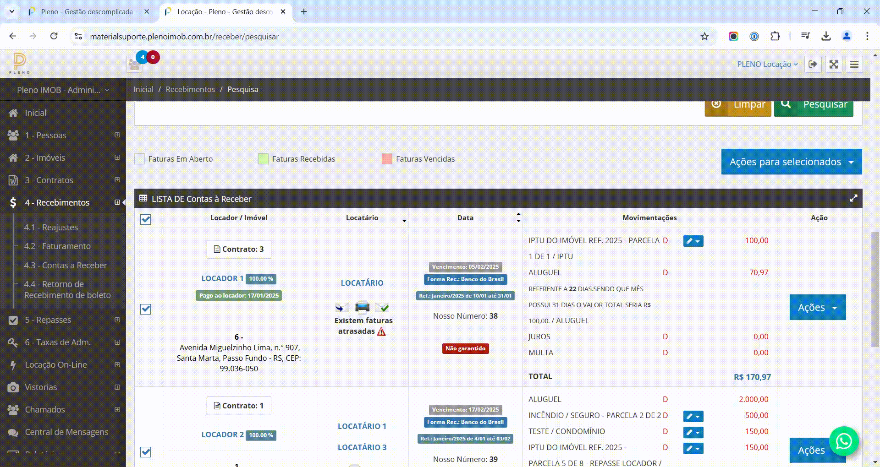Image resolution: width=880 pixels, height=467 pixels.
Task: Toggle the select-all checkbox in table header
Action: 146,219
